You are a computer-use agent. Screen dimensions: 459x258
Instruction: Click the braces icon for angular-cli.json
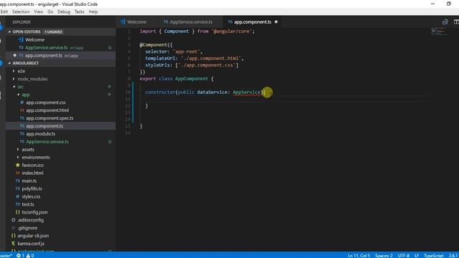click(13, 236)
